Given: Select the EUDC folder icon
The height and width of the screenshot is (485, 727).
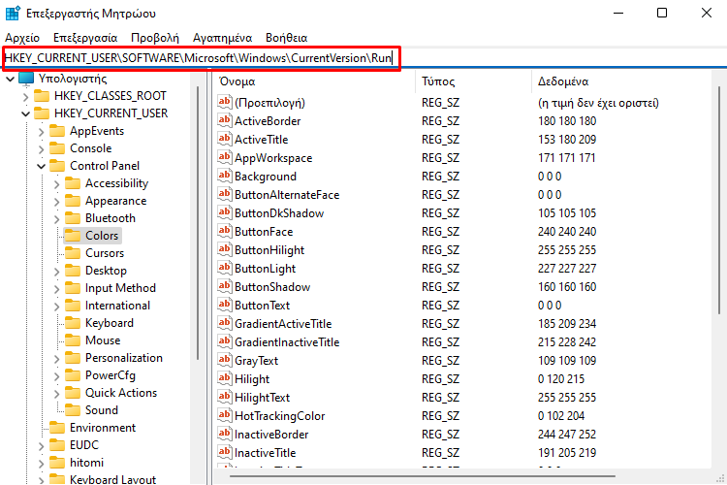Looking at the screenshot, I should [57, 444].
